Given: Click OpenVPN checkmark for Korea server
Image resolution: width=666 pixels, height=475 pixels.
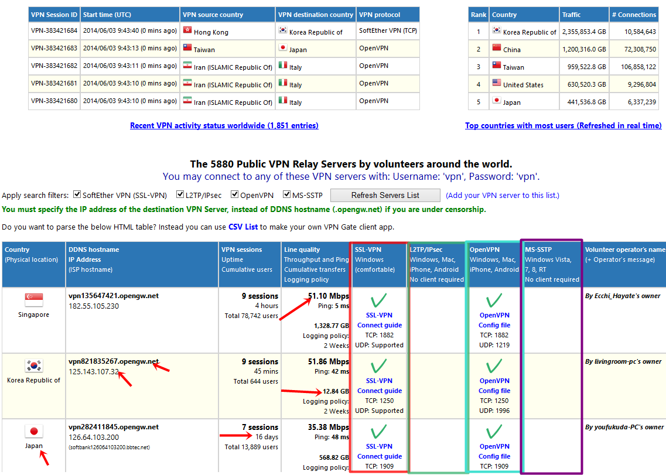Looking at the screenshot, I should pyautogui.click(x=494, y=366).
